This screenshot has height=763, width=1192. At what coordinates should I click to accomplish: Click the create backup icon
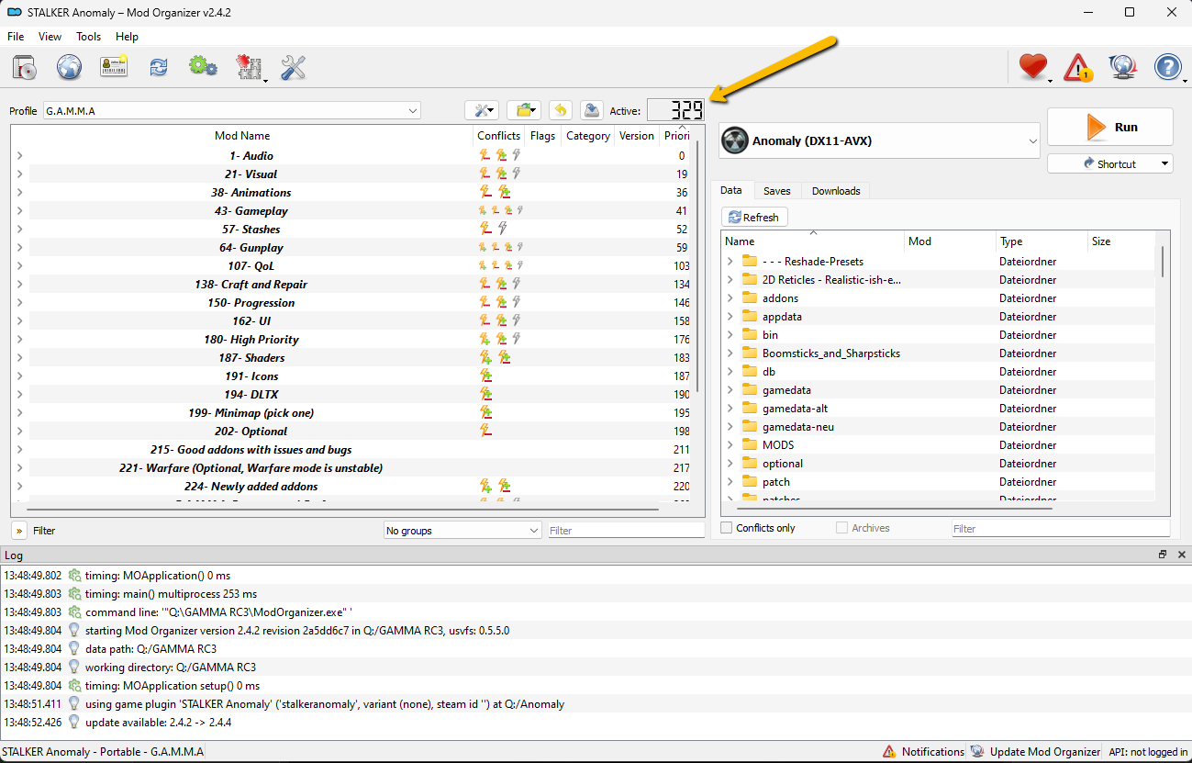592,110
